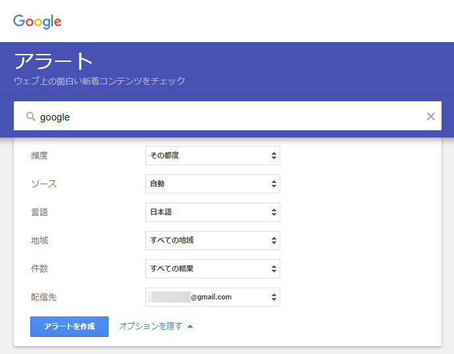Click the up triangle beside オプションを隠す
The height and width of the screenshot is (354, 454).
(190, 326)
